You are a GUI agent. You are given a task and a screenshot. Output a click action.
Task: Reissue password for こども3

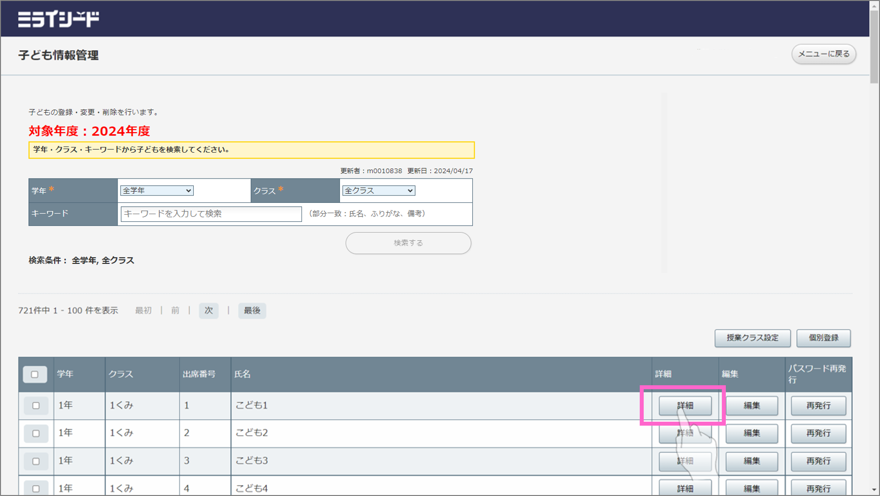(818, 461)
